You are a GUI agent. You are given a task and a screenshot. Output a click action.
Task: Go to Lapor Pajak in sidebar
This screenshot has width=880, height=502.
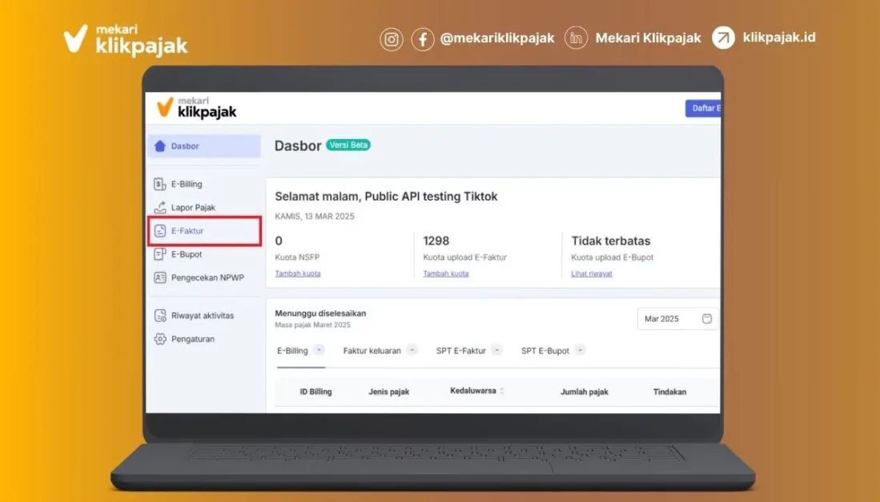pos(204,207)
